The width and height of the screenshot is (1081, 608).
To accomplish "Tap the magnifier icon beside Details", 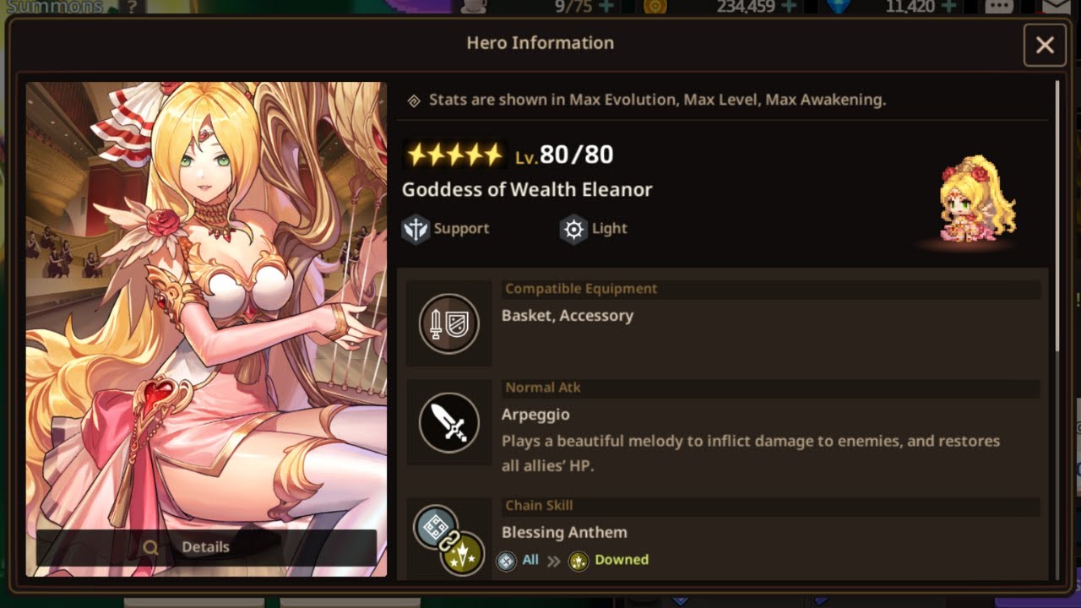I will (x=151, y=547).
